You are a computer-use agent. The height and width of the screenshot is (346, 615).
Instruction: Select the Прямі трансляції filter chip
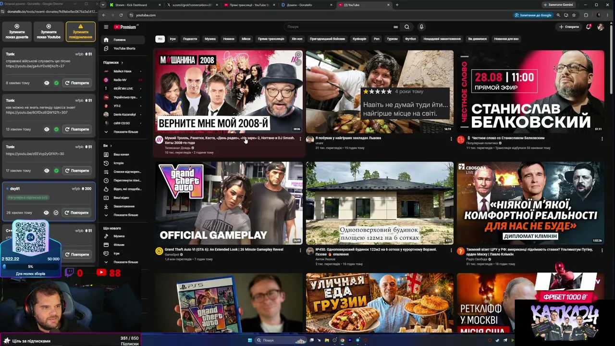[271, 39]
